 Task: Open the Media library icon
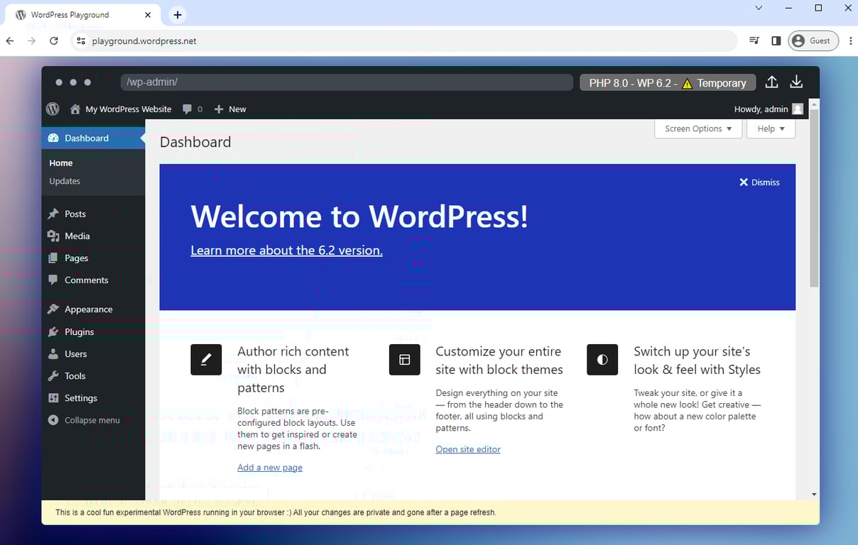tap(55, 236)
